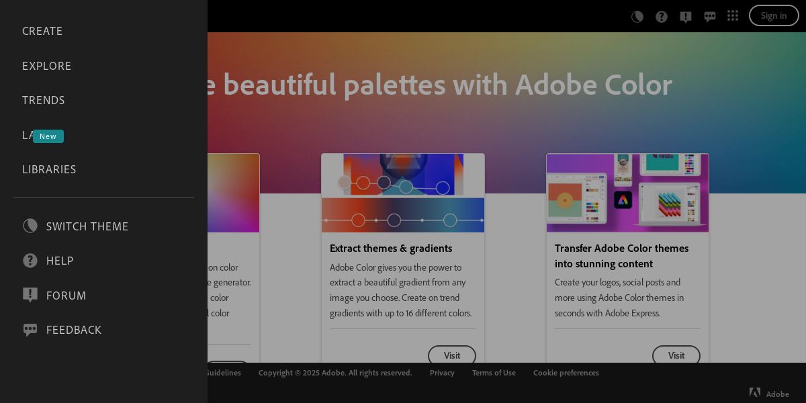Open feedback chat icon in top header
806x403 pixels.
point(710,17)
